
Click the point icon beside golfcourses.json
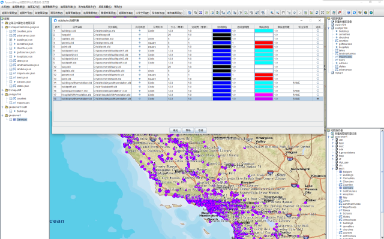[x=14, y=52]
